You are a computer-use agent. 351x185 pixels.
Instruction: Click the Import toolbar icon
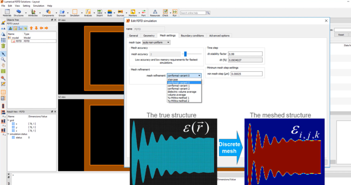coord(100,13)
